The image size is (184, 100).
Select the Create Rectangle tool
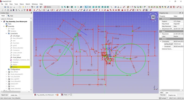coord(60,10)
